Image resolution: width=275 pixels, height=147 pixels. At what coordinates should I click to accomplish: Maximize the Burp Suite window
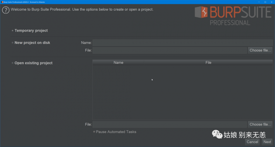click(x=265, y=2)
